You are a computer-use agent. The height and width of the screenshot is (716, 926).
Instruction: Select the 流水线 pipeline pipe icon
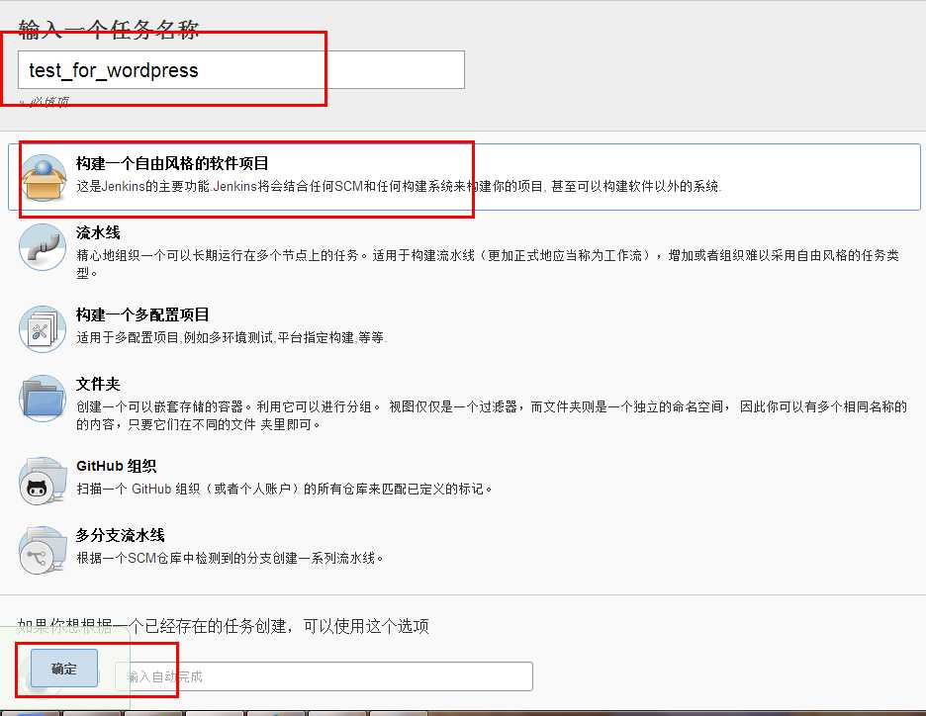[43, 247]
